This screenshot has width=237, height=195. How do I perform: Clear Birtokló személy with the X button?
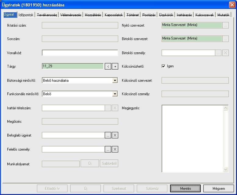tap(225, 53)
